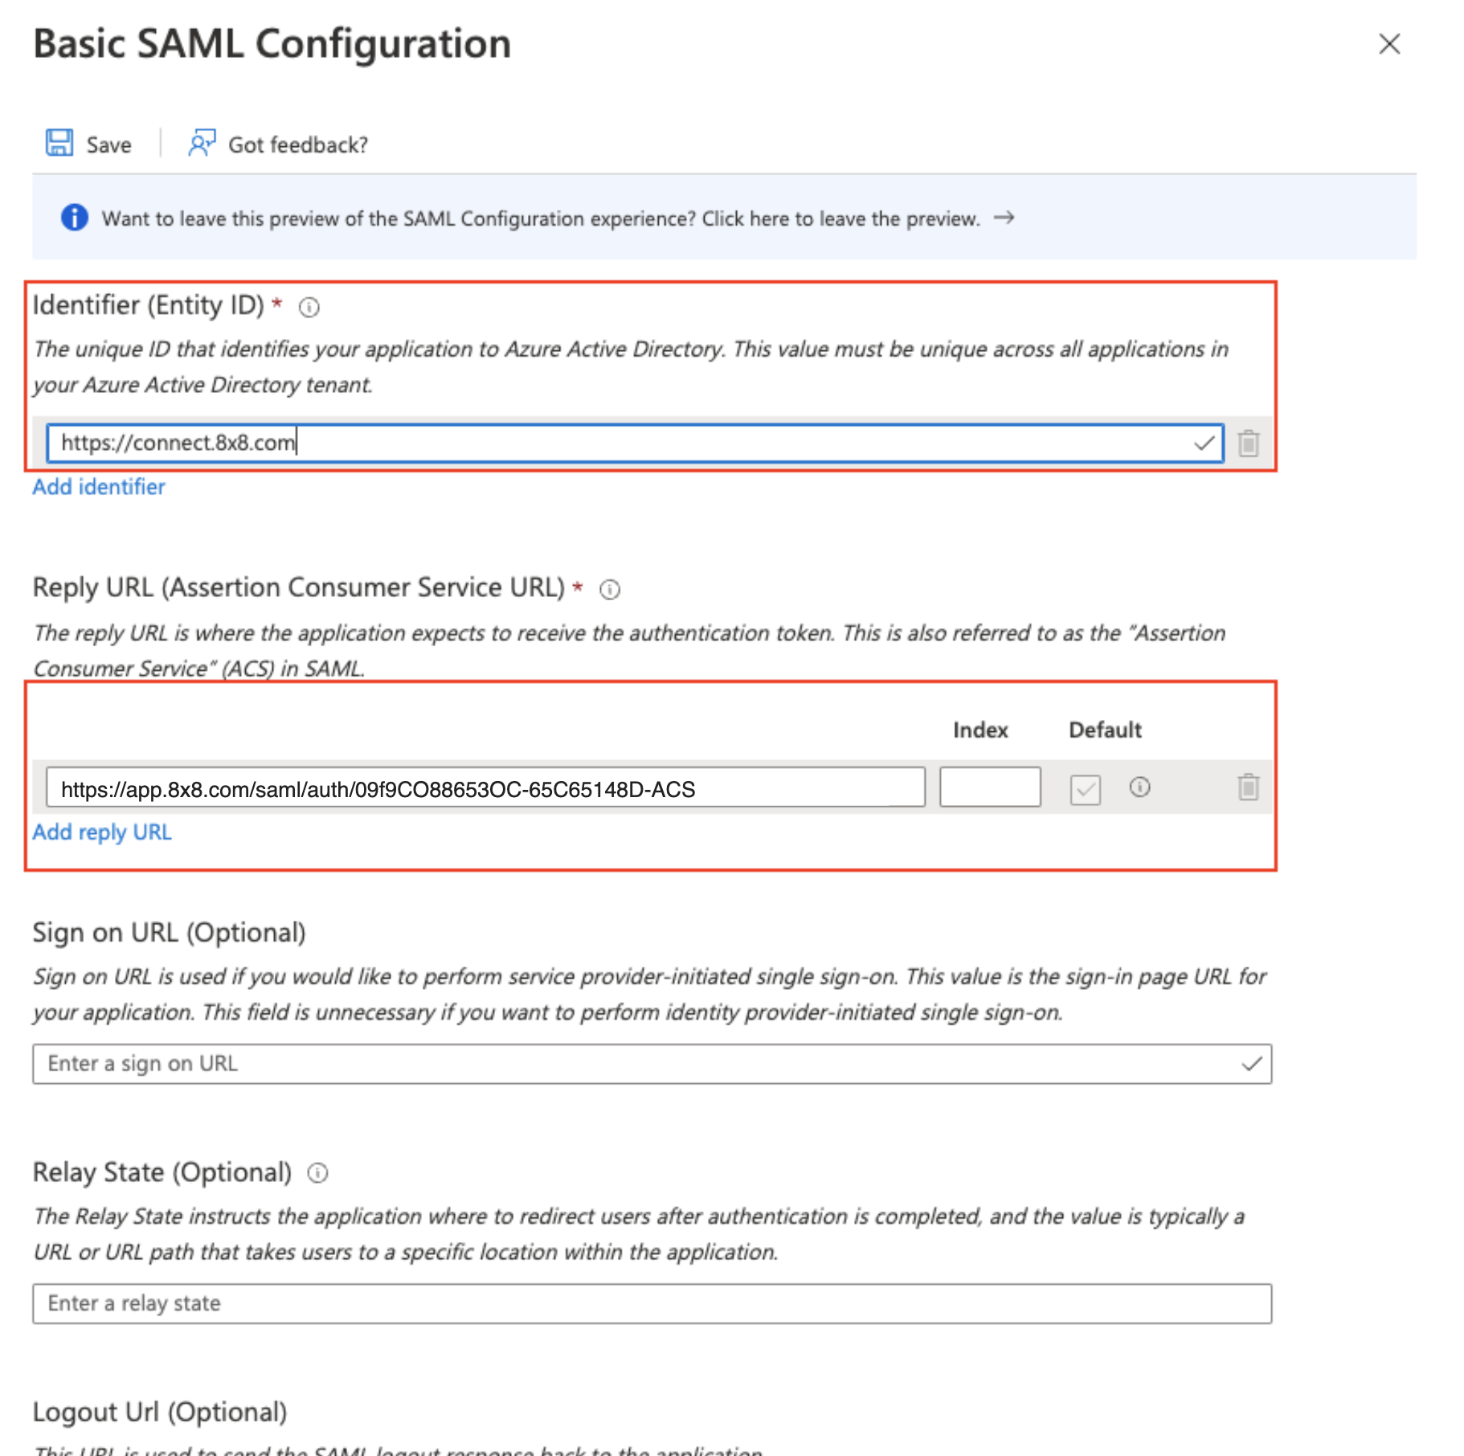Click the Got feedback person icon
The image size is (1464, 1456).
202,144
